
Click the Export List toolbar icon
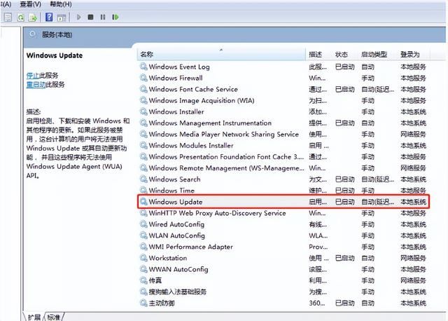coord(33,17)
